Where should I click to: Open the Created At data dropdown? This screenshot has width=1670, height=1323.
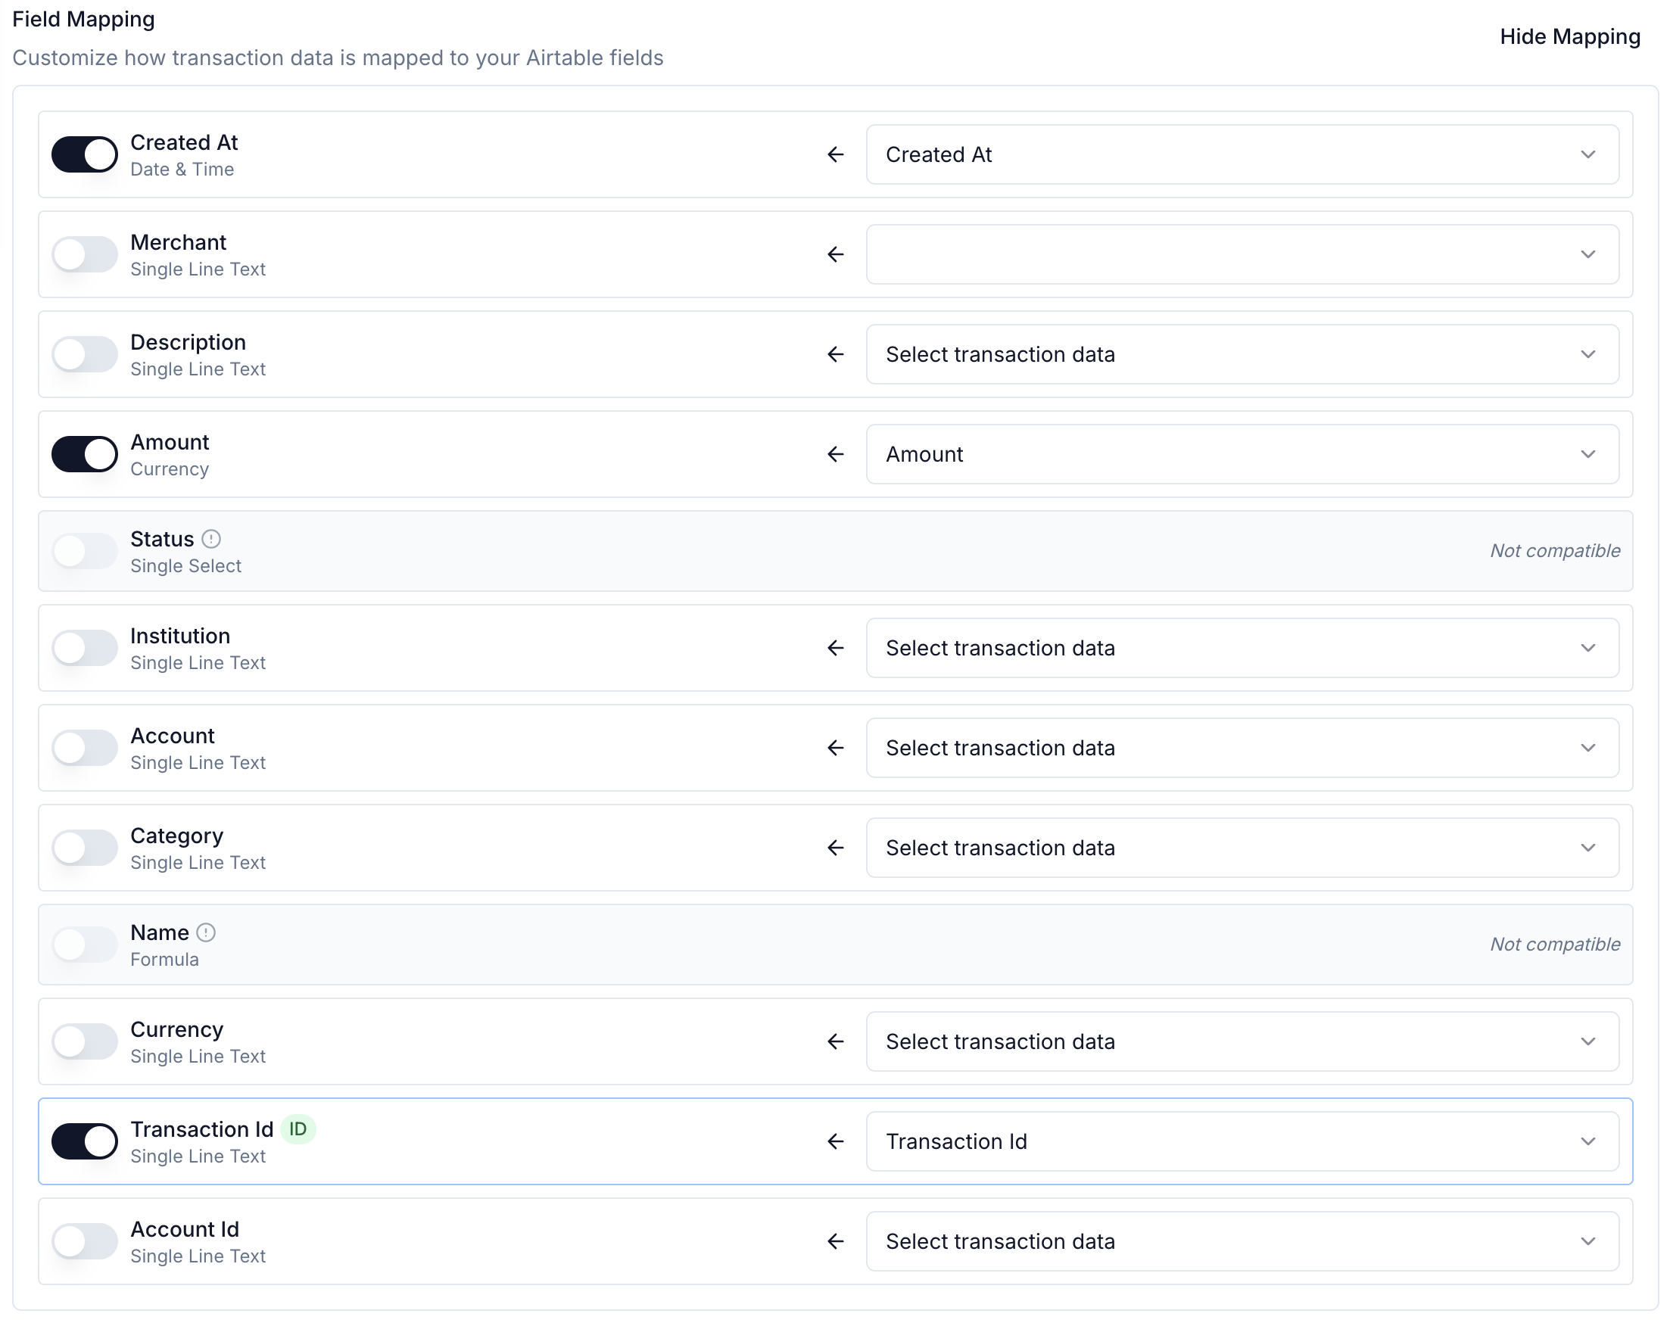[1242, 155]
